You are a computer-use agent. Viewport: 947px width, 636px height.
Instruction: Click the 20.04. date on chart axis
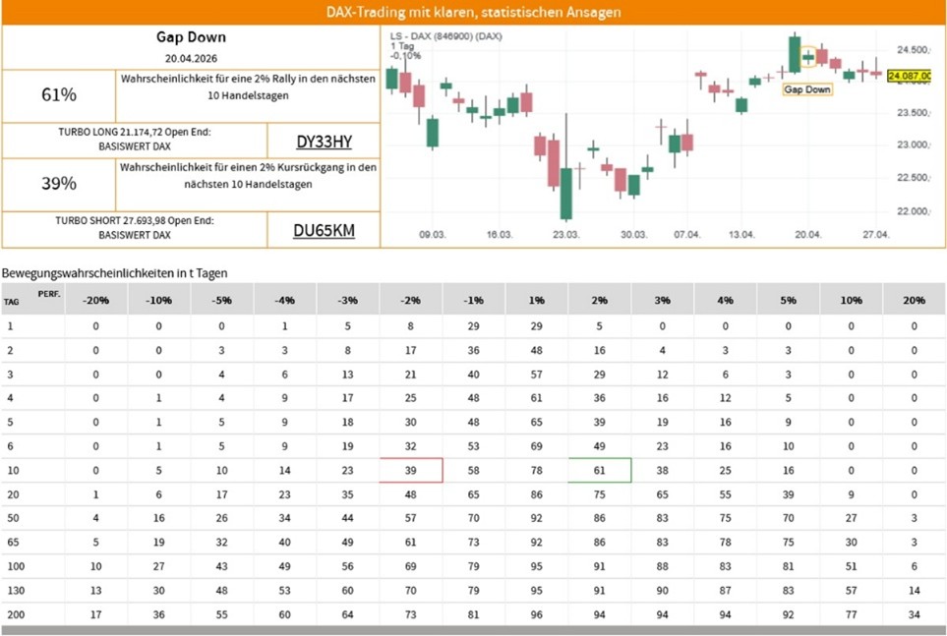[806, 235]
